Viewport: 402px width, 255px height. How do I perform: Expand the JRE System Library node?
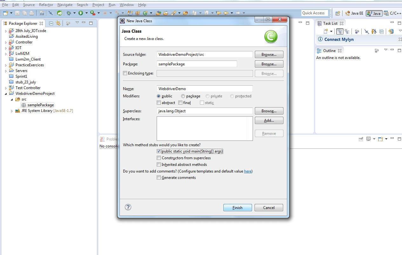12,111
